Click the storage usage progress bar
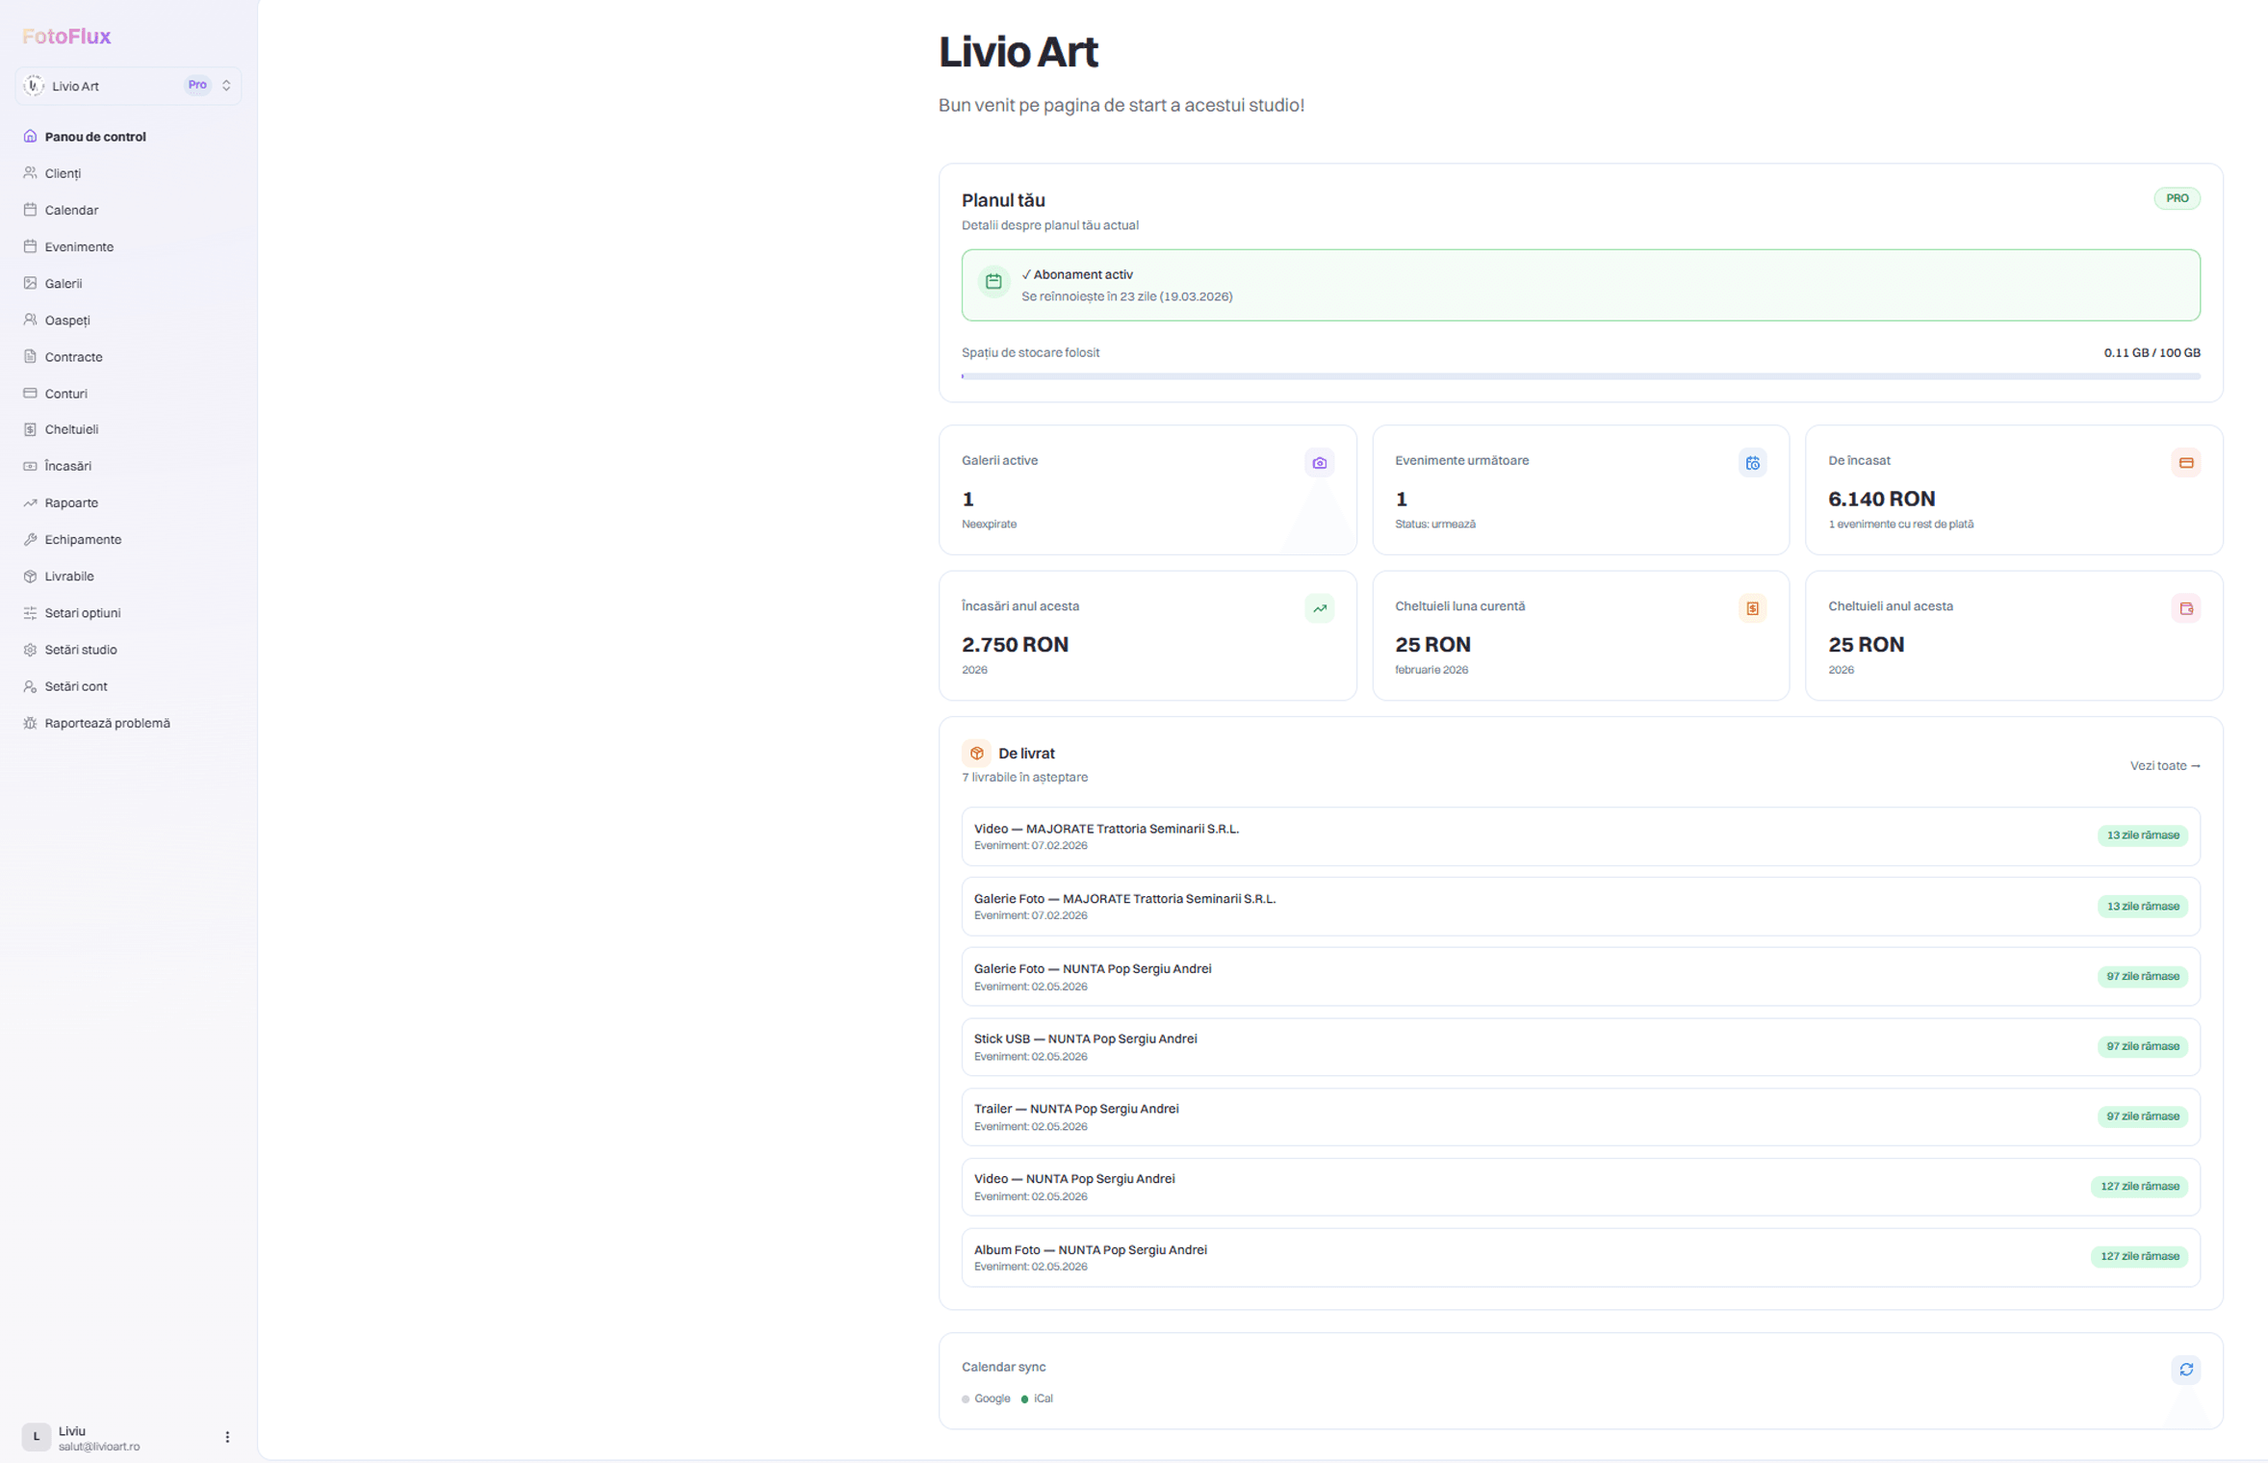This screenshot has width=2268, height=1463. click(1580, 376)
